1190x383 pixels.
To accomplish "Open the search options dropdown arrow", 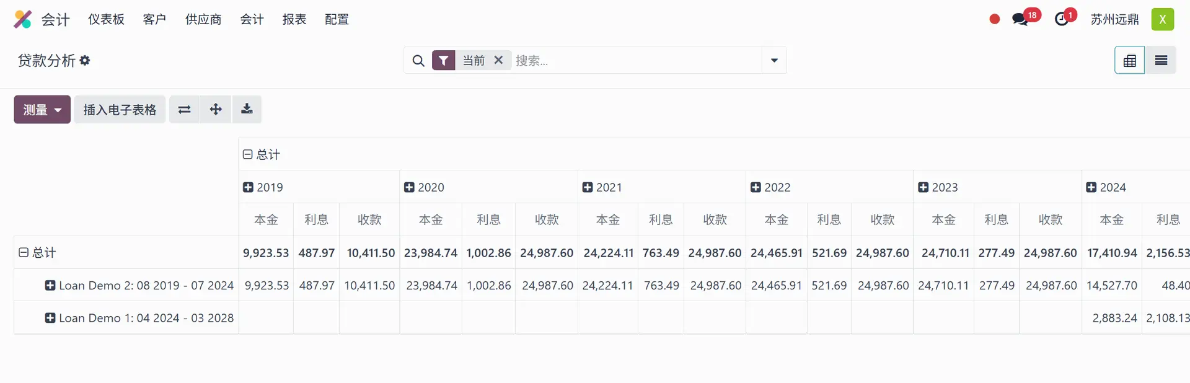I will pyautogui.click(x=774, y=60).
